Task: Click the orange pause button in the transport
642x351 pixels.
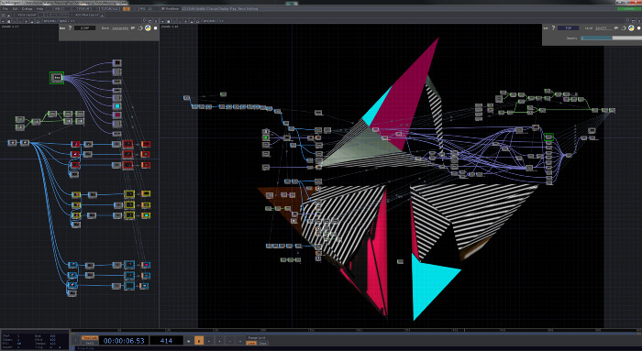Action: click(x=199, y=340)
